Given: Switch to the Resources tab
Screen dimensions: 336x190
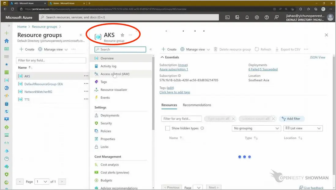Looking at the screenshot, I should [x=169, y=105].
